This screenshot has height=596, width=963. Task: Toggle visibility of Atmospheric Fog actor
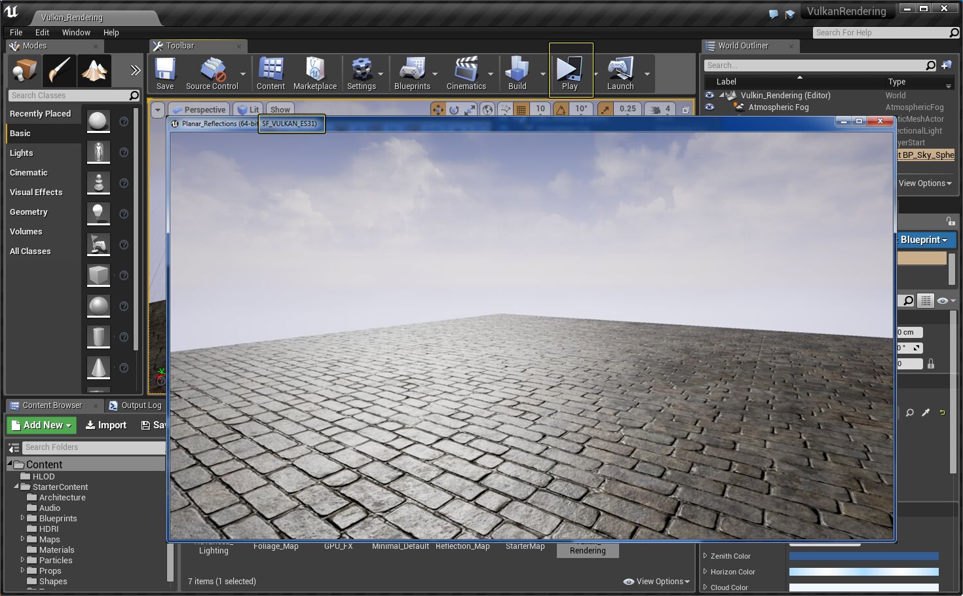pos(709,107)
